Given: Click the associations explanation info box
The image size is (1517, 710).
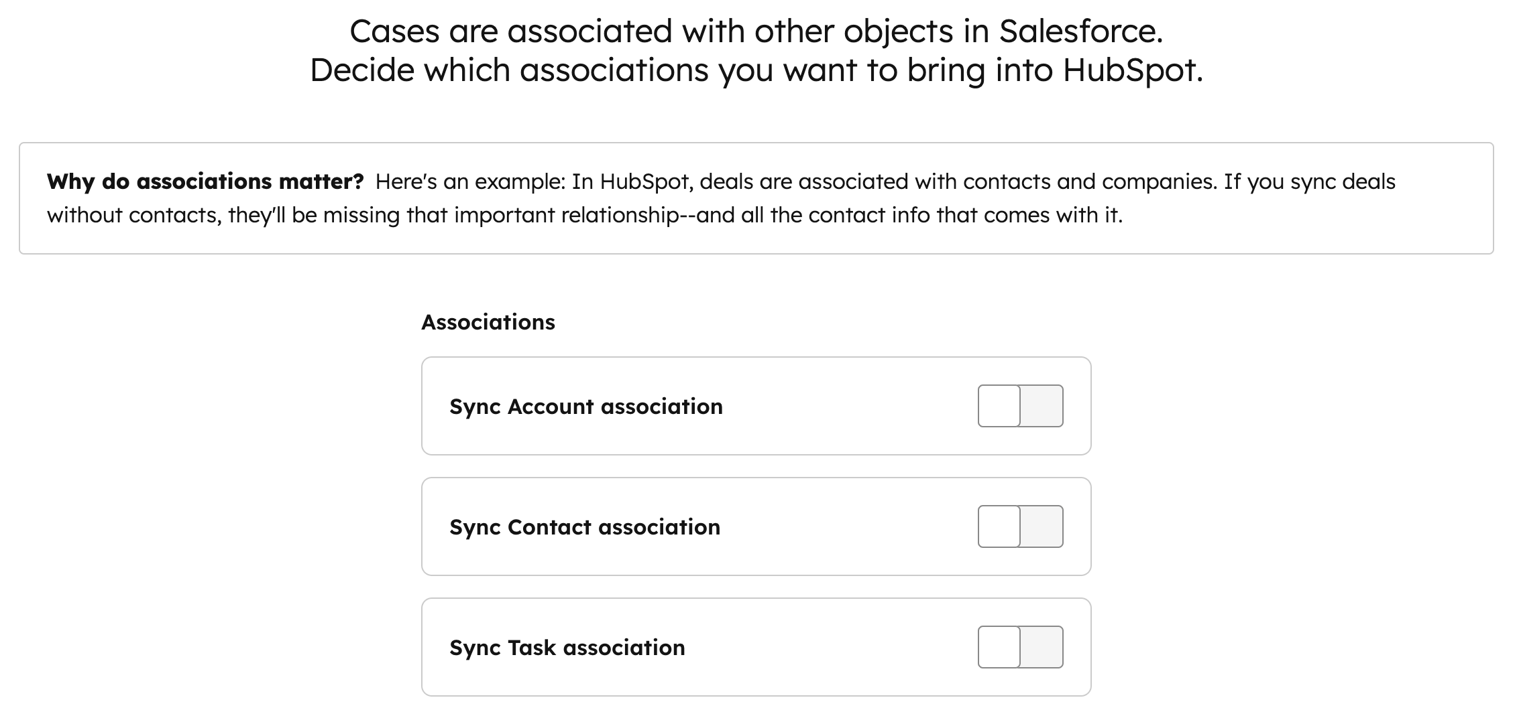Looking at the screenshot, I should pos(756,198).
